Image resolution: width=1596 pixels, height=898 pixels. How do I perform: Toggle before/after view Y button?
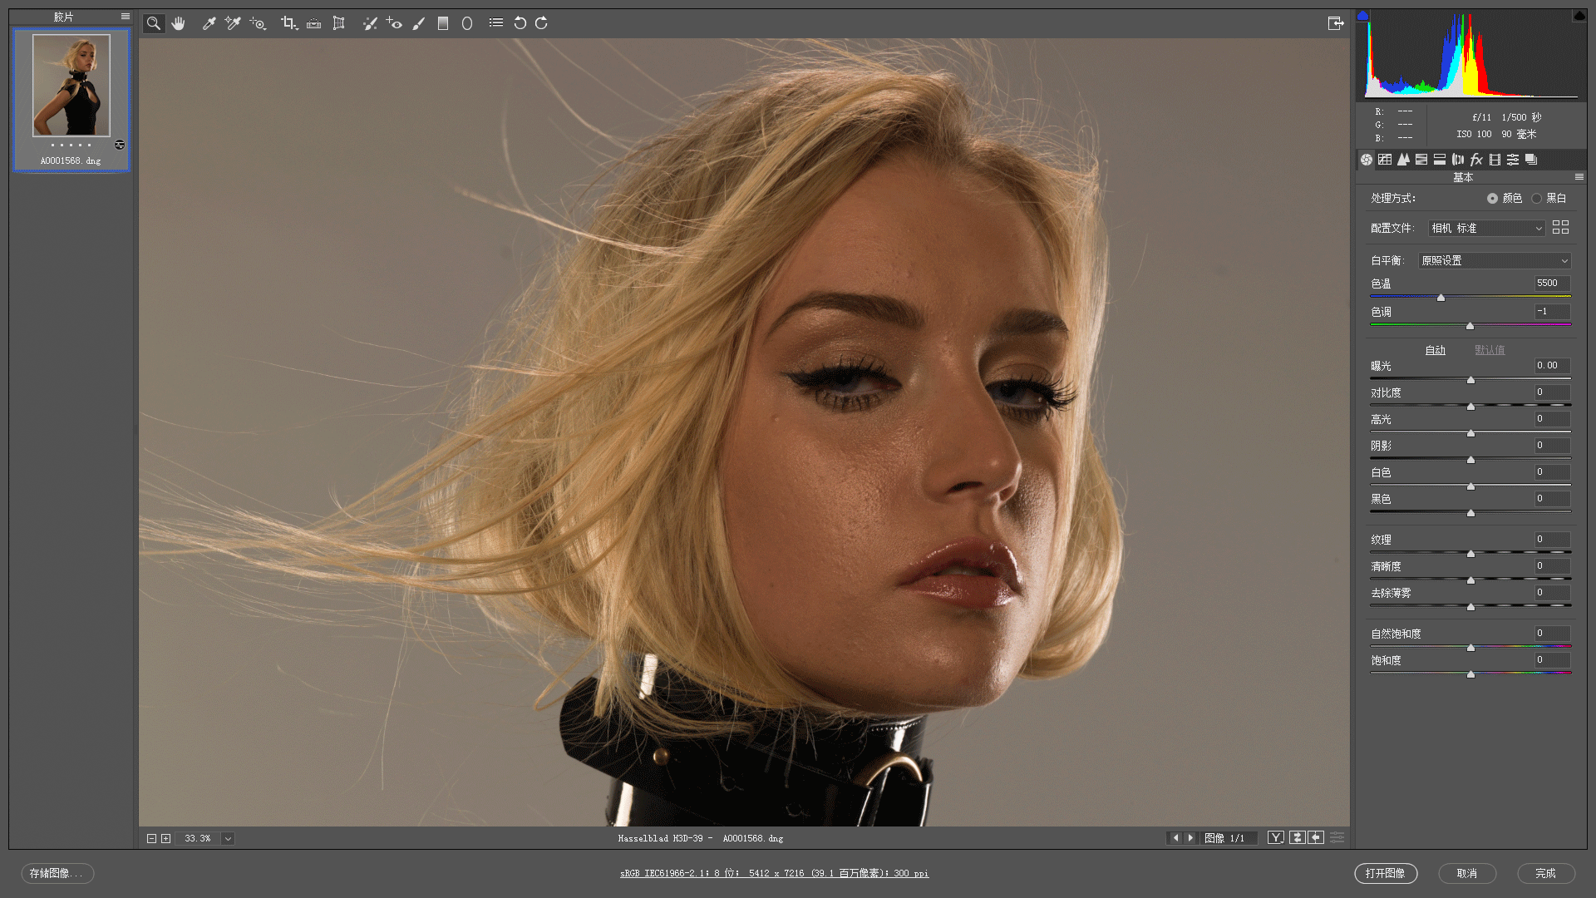point(1275,837)
